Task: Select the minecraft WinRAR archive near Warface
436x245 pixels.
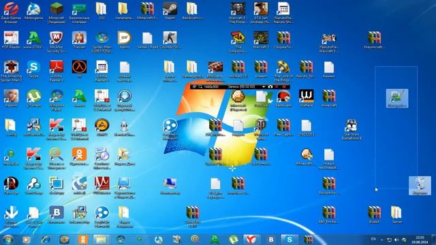Action: click(329, 98)
